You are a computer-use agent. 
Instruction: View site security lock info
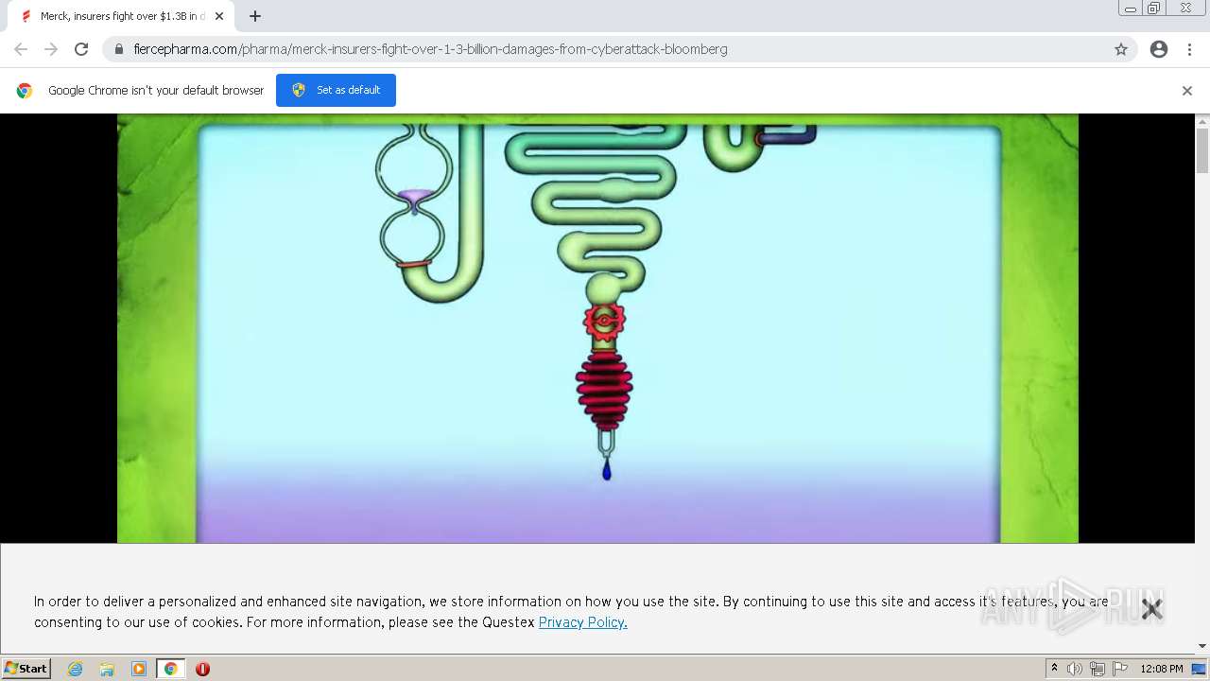click(x=119, y=49)
